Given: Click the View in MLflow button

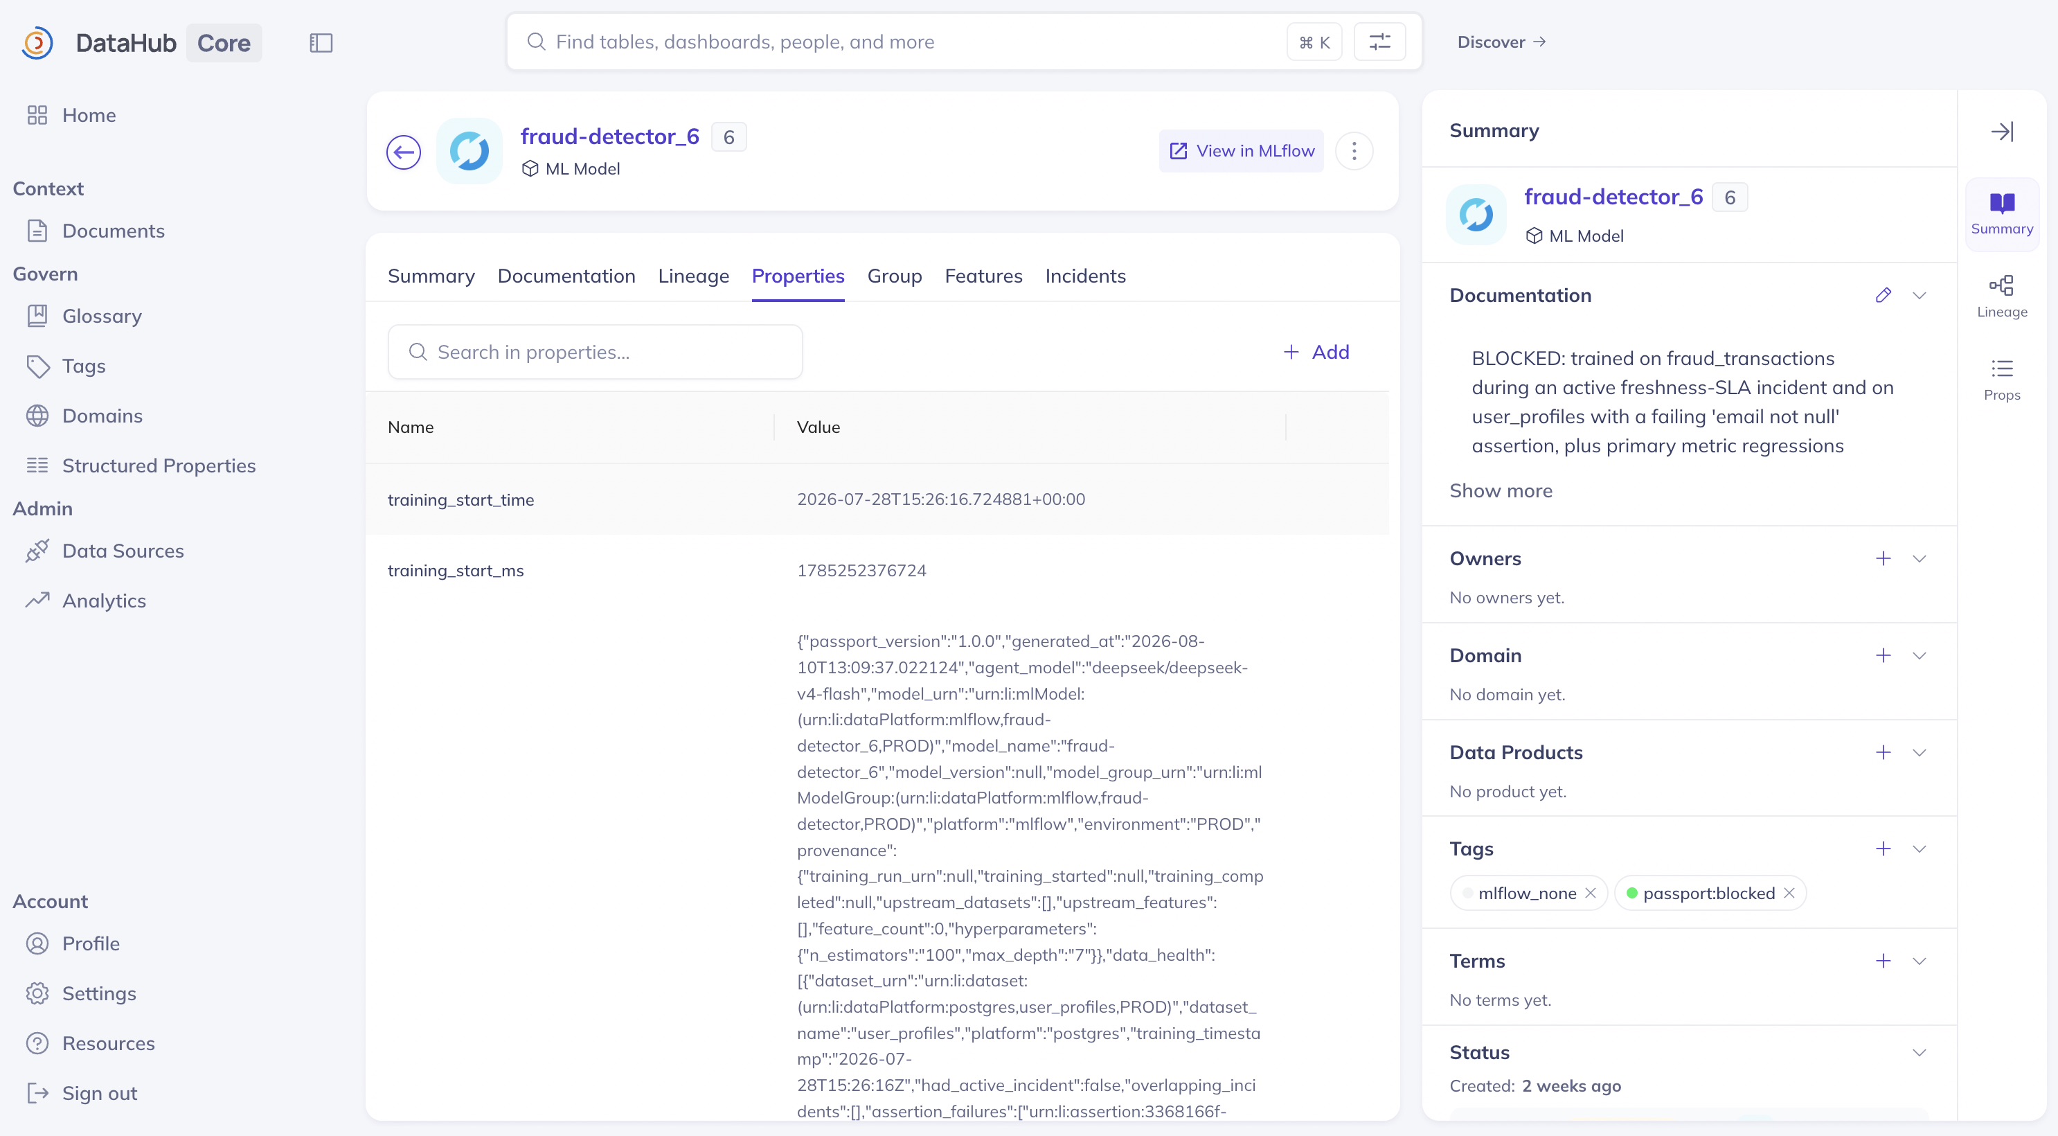Looking at the screenshot, I should pos(1242,151).
